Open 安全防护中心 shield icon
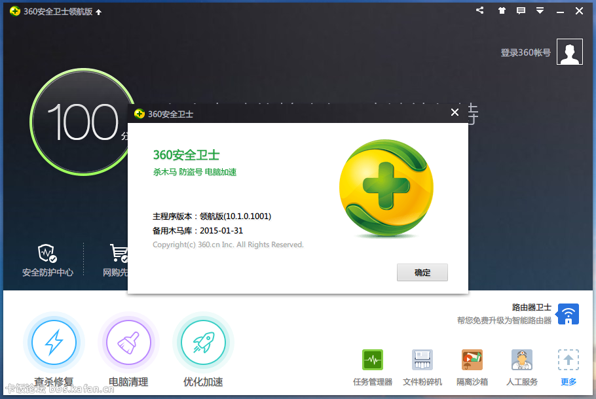 (x=47, y=253)
